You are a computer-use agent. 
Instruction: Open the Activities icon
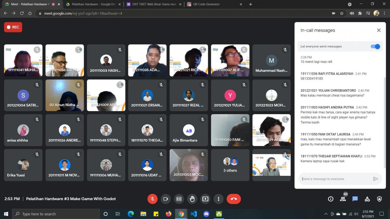click(x=367, y=199)
